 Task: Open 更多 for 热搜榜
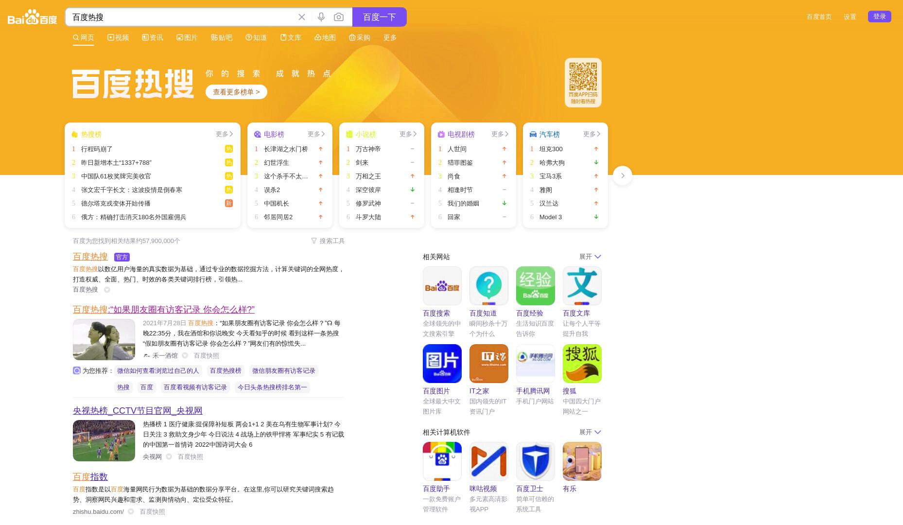pyautogui.click(x=225, y=134)
